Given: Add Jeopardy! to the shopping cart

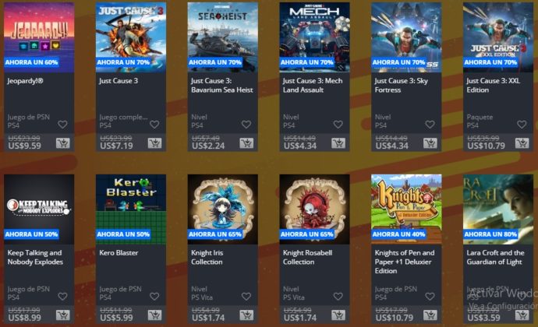Looking at the screenshot, I should pos(63,143).
